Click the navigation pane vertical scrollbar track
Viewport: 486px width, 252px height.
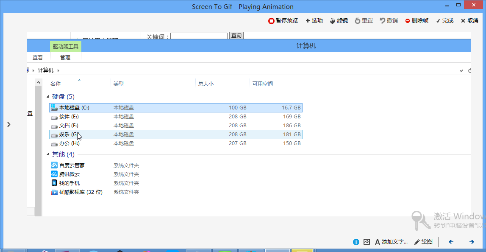(38, 151)
